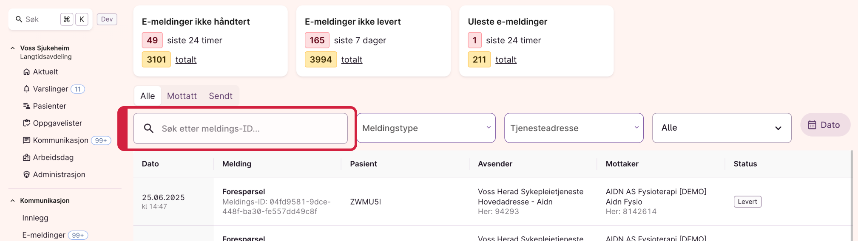Open the Meldingstype dropdown
The height and width of the screenshot is (241, 858).
[426, 128]
